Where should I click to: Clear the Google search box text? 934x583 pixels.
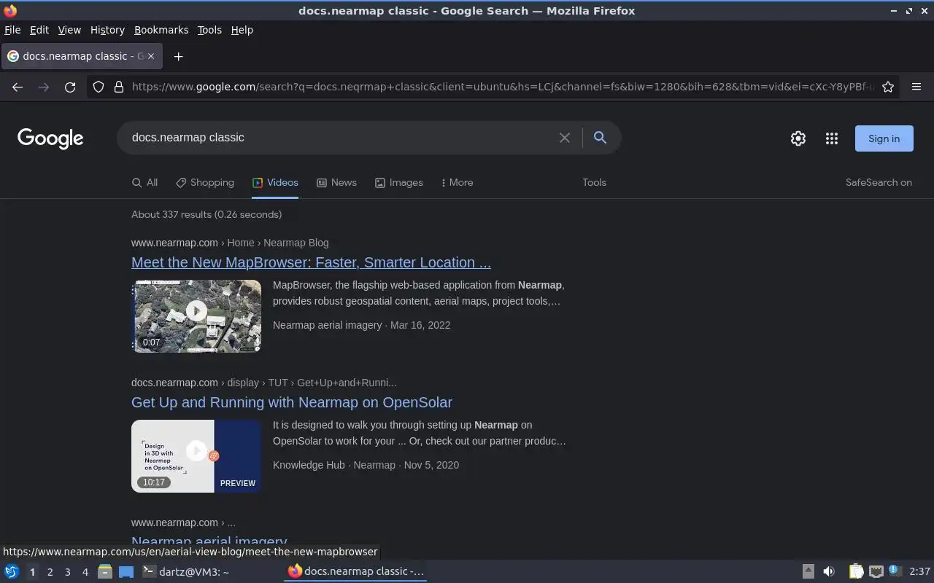click(x=565, y=138)
